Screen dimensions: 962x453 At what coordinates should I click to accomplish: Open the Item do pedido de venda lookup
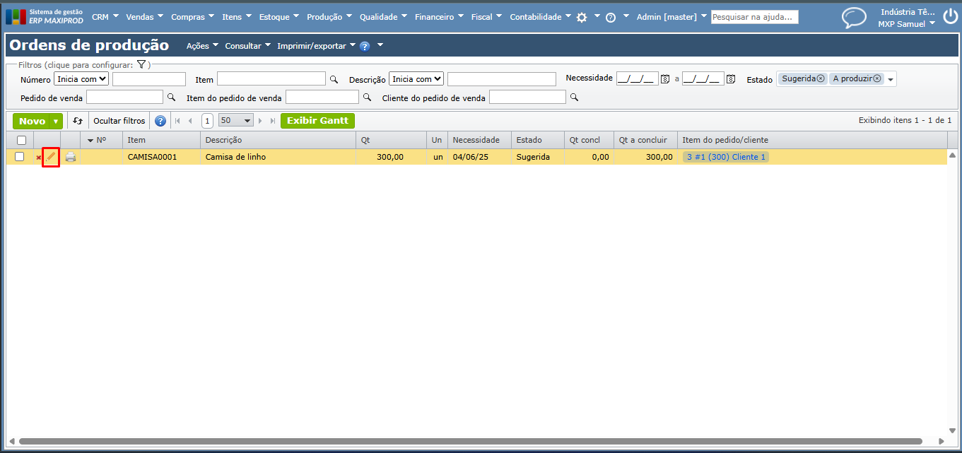[367, 97]
